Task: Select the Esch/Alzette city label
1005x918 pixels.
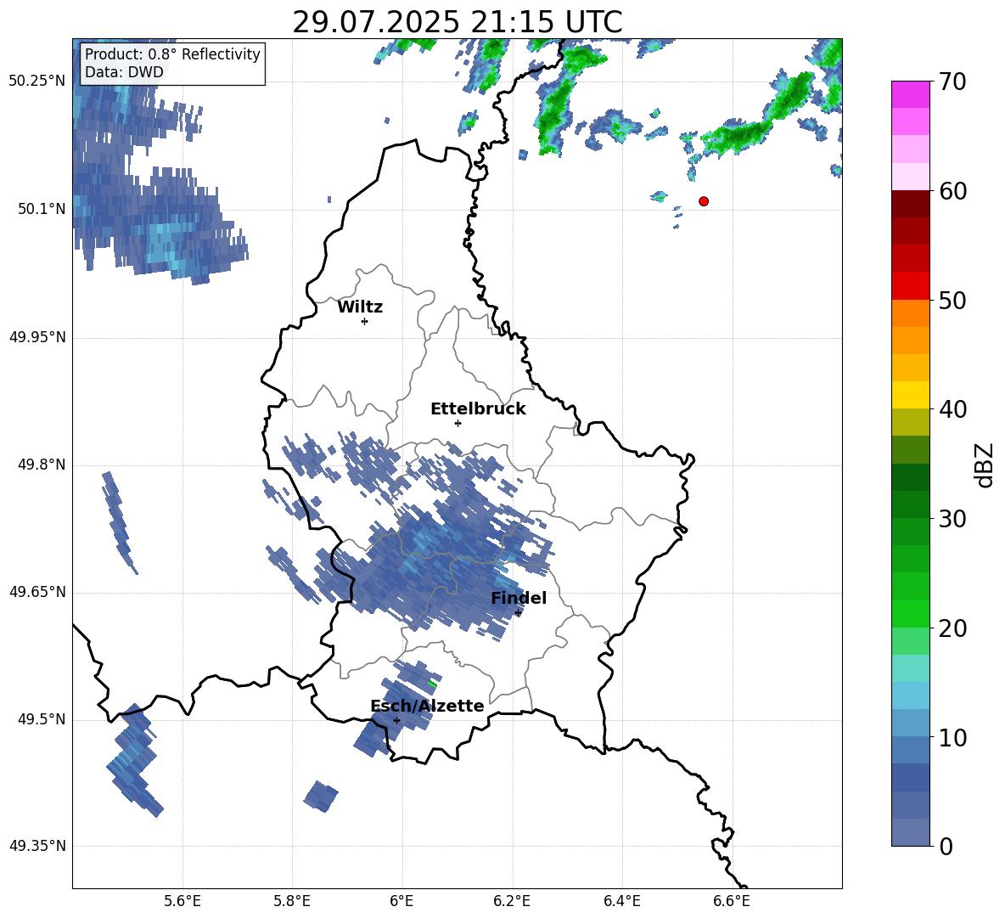Action: pyautogui.click(x=427, y=706)
